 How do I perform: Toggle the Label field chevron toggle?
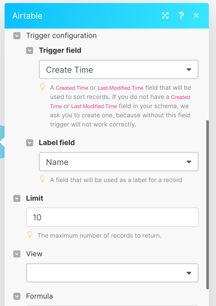pos(30,143)
